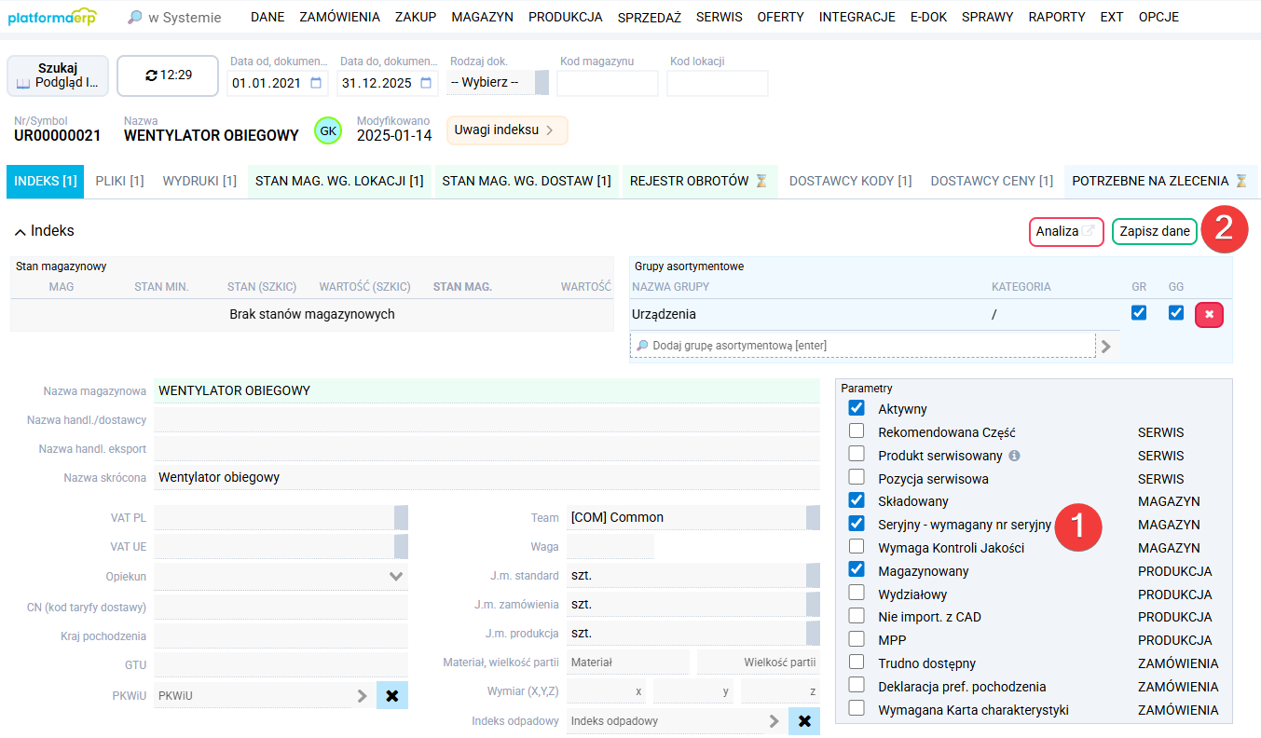Open 'Uwagi indeksu'

(506, 130)
